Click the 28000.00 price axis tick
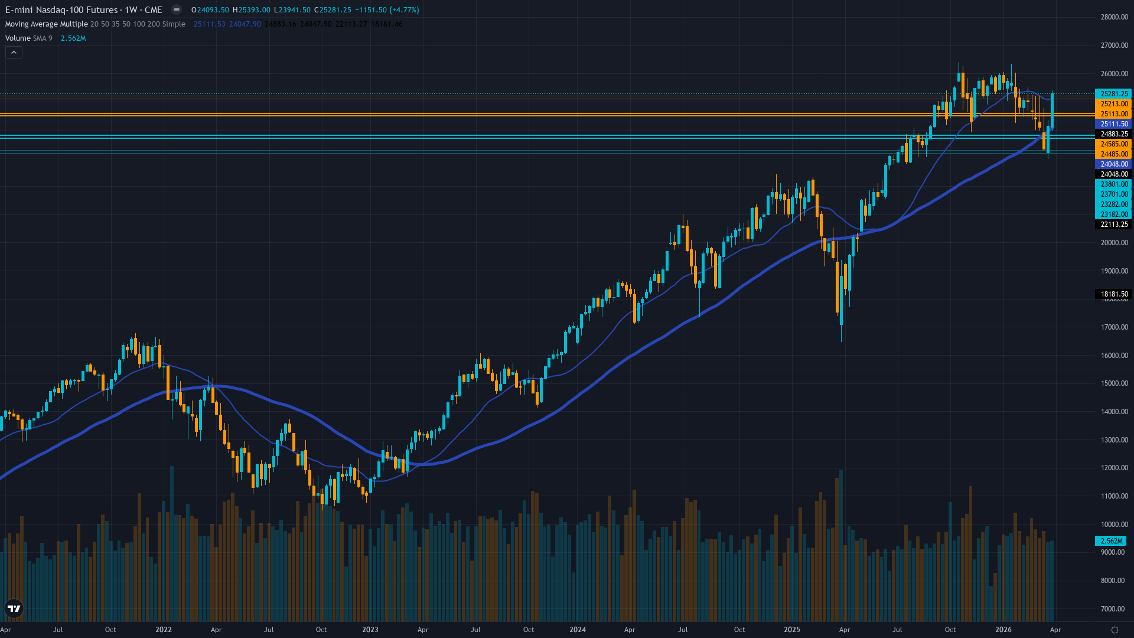 coord(1114,17)
